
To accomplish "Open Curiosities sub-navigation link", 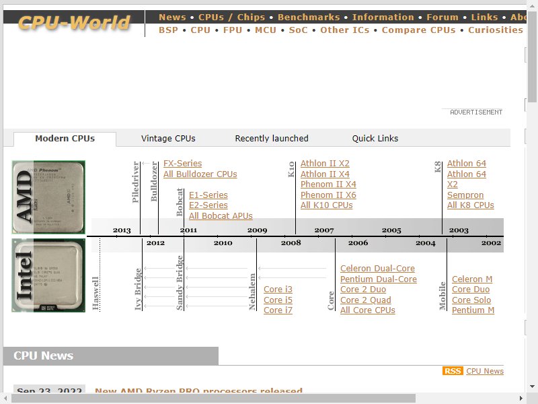I will pos(496,30).
